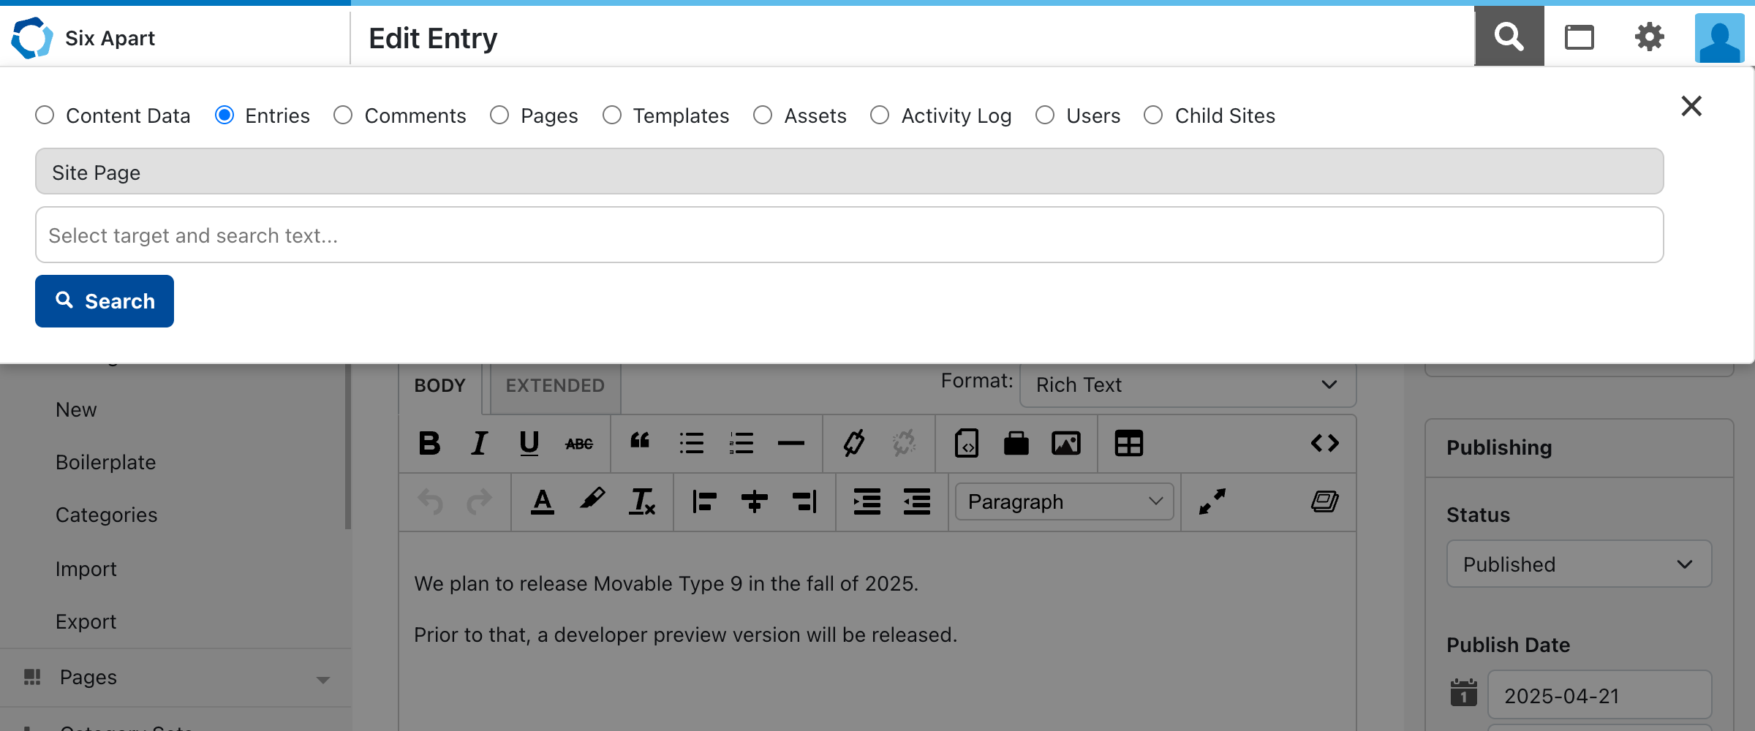1755x731 pixels.
Task: Choose the Comments search target
Action: coord(343,115)
